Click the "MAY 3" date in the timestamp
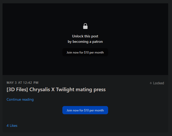Image resolution: width=172 pixels, height=136 pixels. click(x=12, y=82)
